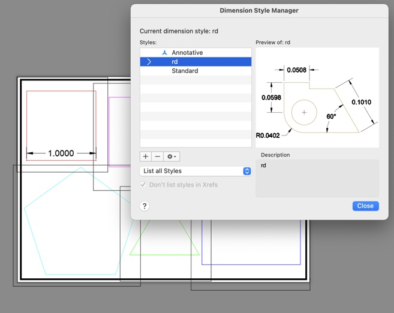
Task: Select the Annotative dimension style
Action: coord(187,53)
